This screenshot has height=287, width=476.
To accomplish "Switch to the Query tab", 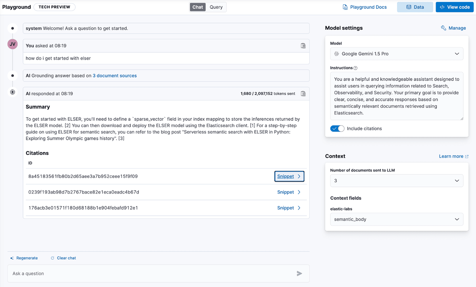I will point(216,7).
